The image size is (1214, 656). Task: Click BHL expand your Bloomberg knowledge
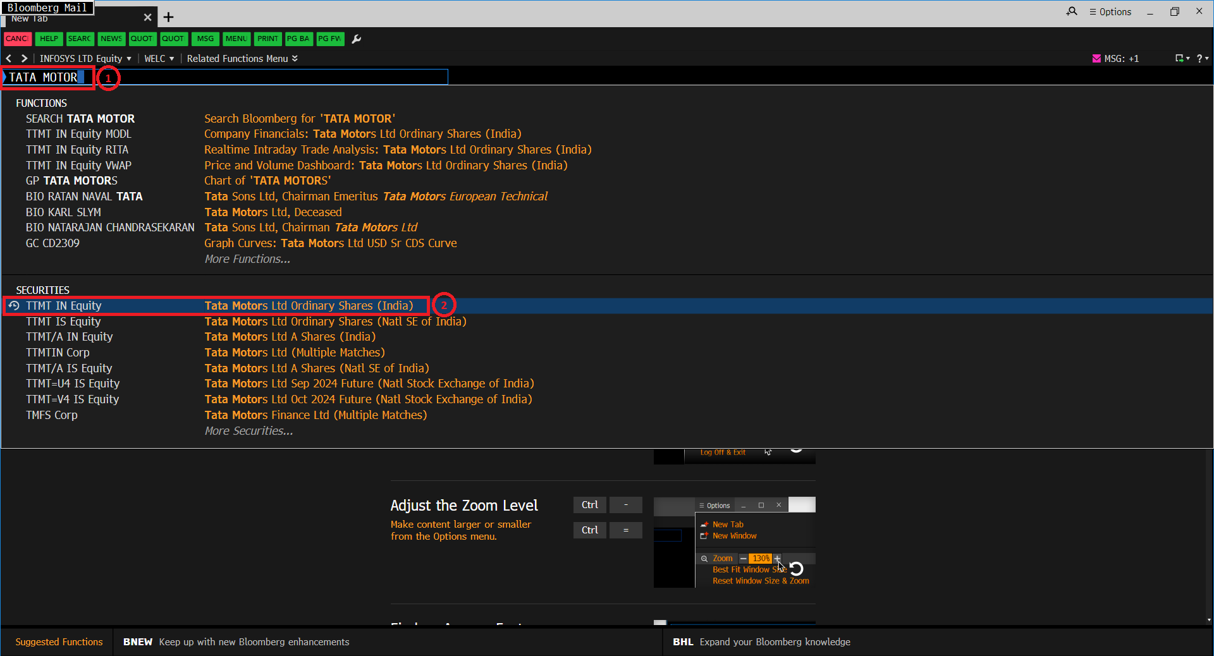click(x=761, y=642)
